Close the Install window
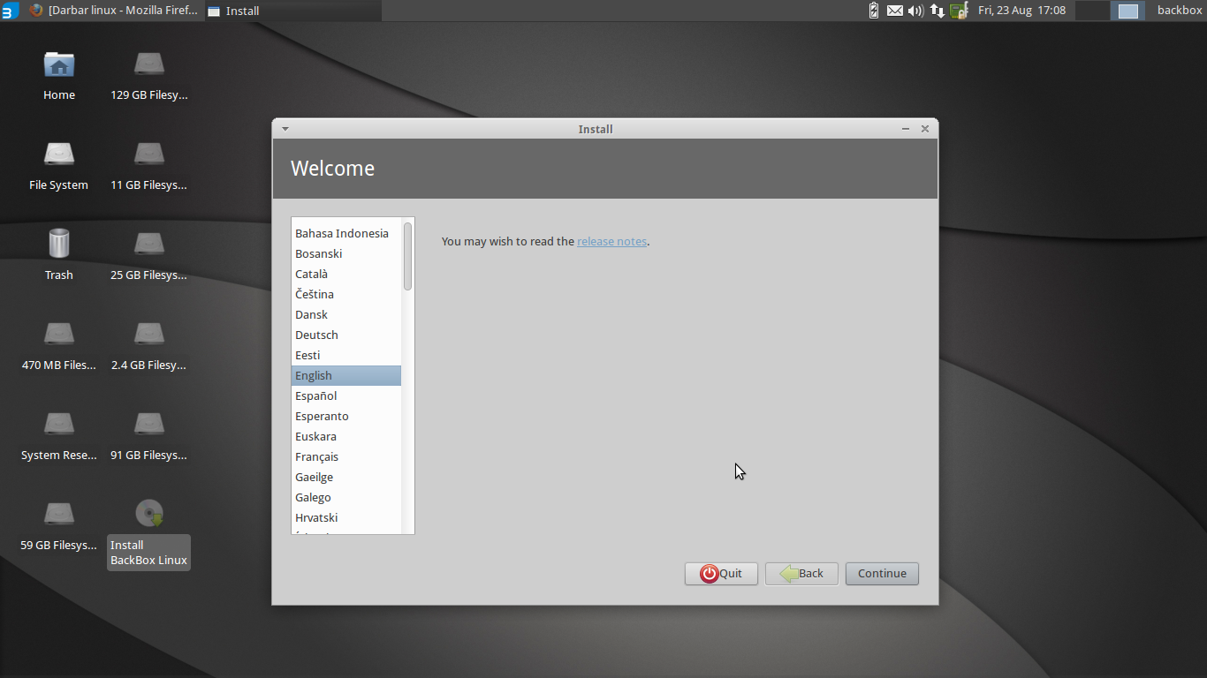Viewport: 1207px width, 678px height. click(x=925, y=129)
